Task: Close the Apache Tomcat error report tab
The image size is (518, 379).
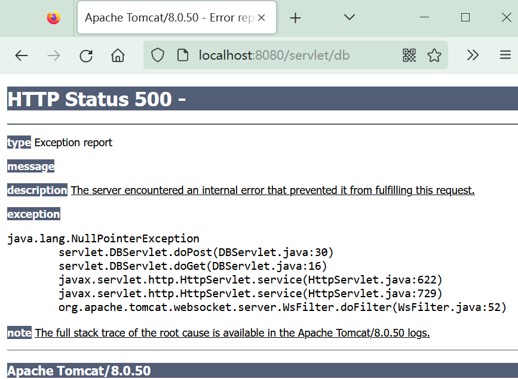Action: 261,18
